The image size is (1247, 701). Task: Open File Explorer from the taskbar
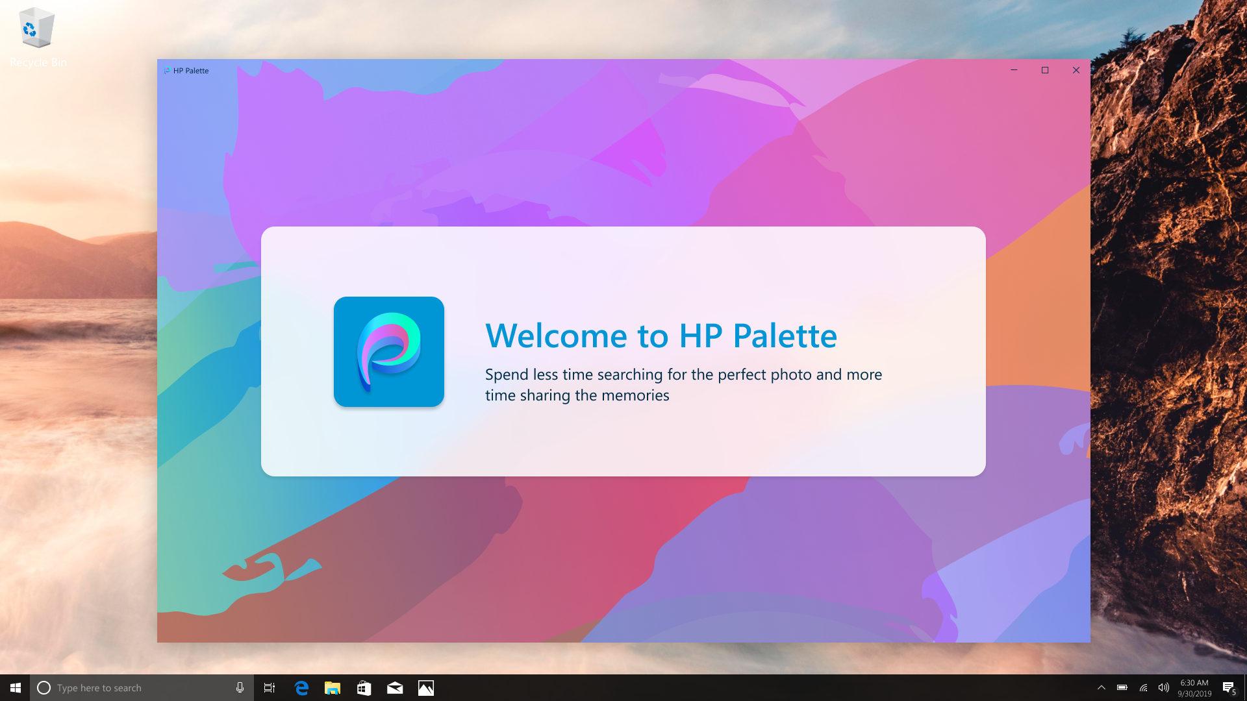point(333,687)
